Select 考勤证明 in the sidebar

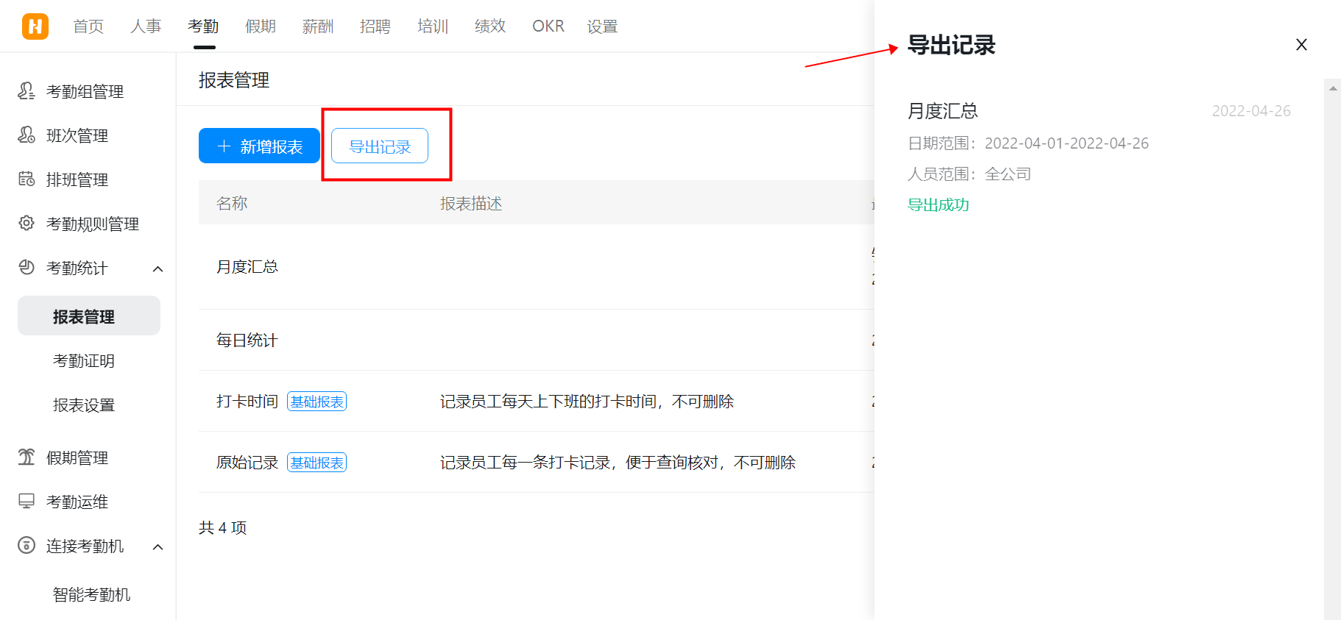pos(84,361)
